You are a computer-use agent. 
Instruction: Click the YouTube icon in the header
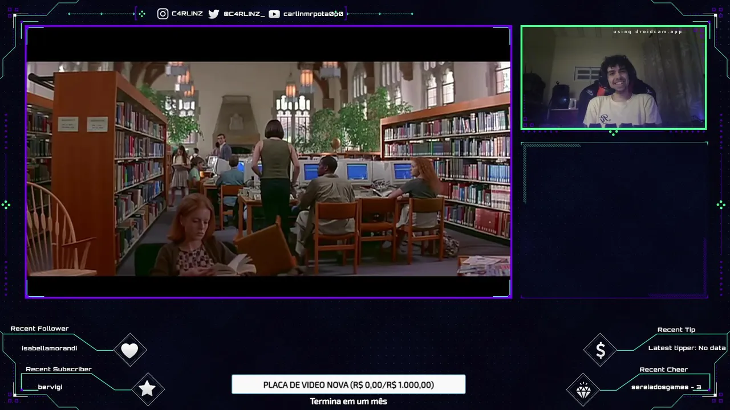coord(274,14)
